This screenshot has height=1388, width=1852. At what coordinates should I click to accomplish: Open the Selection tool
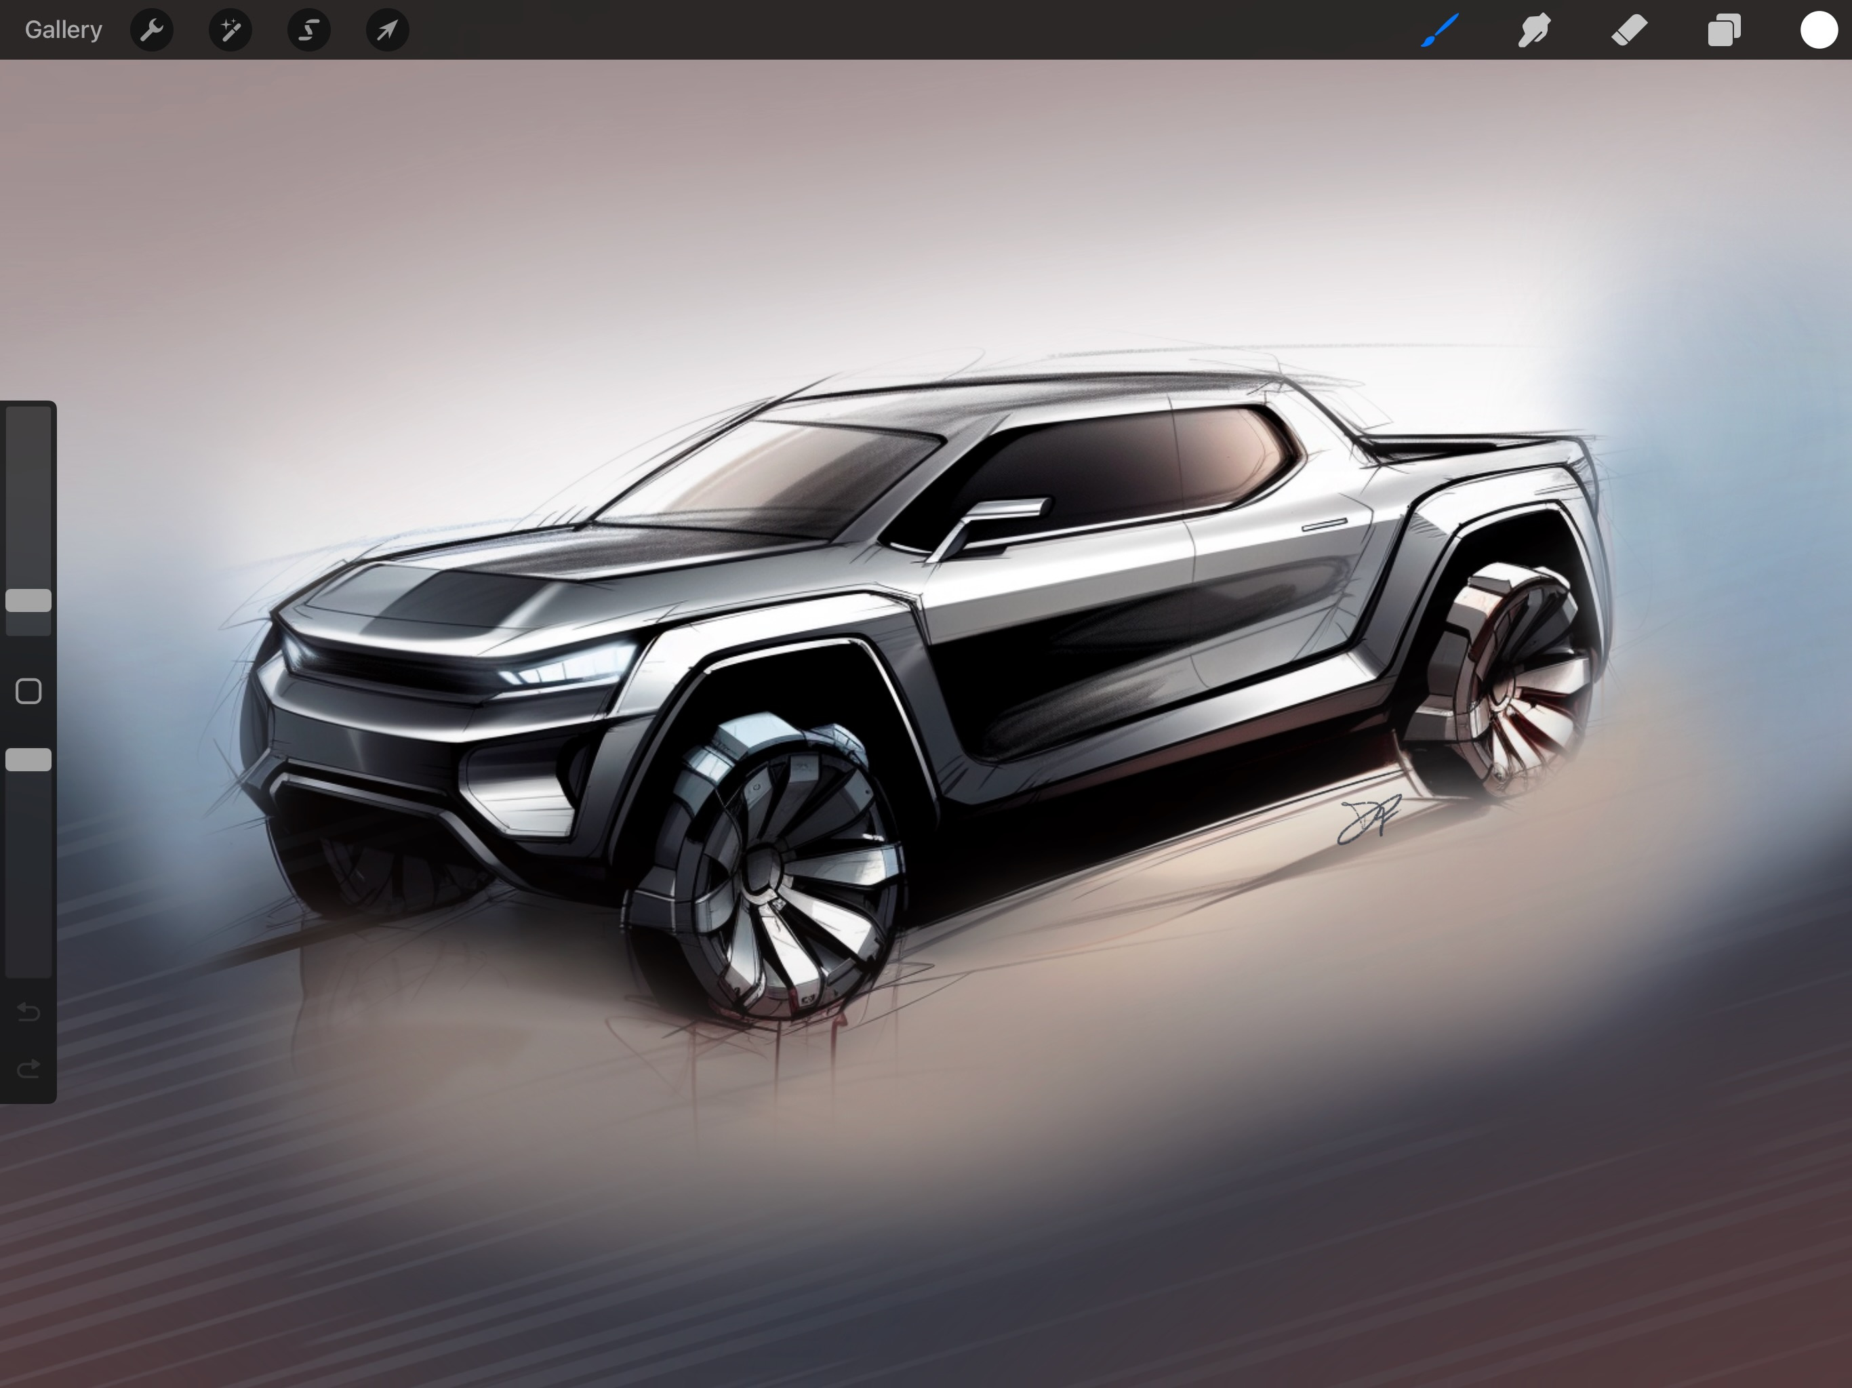coord(308,29)
